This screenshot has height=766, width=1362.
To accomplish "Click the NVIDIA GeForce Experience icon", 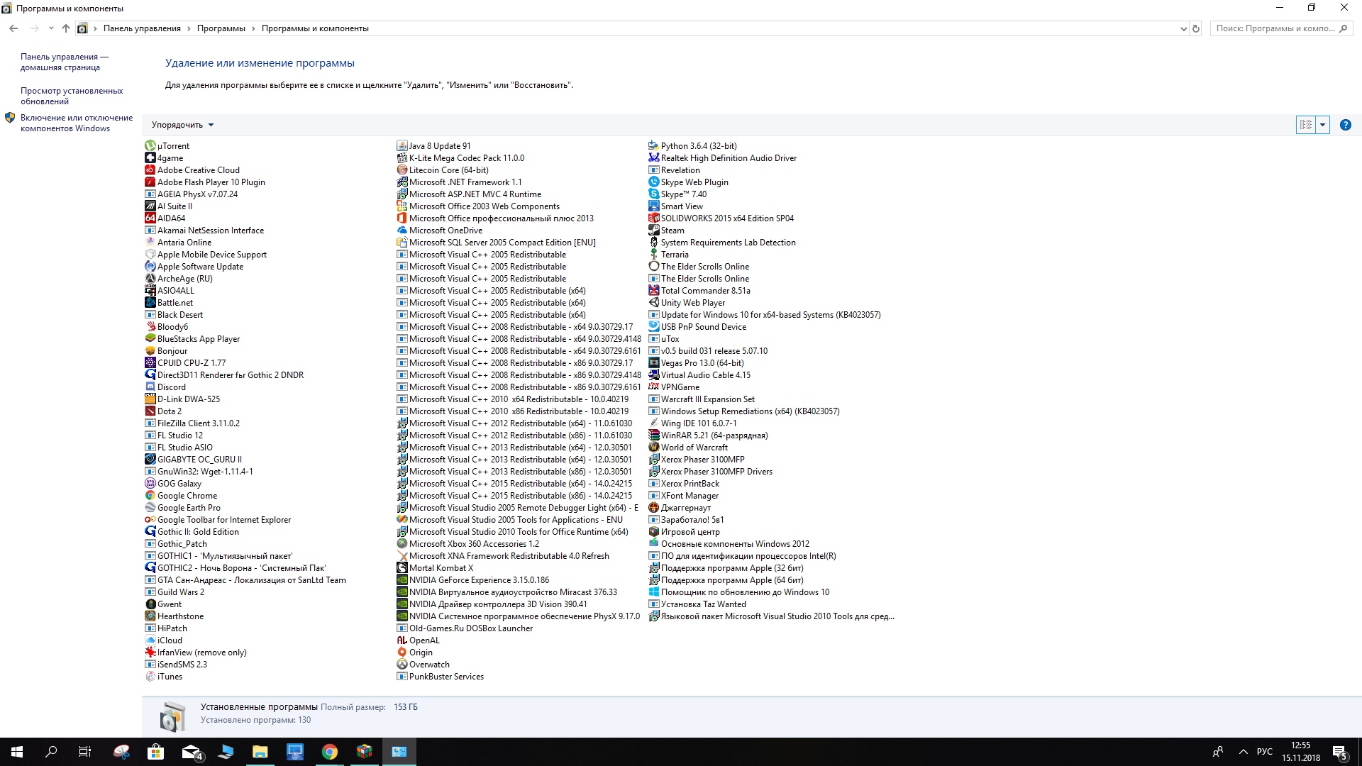I will [x=402, y=580].
